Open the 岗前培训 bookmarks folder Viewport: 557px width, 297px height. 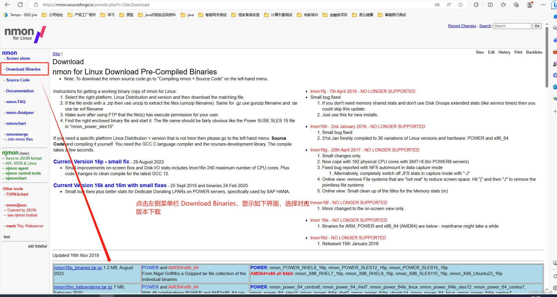[308, 15]
